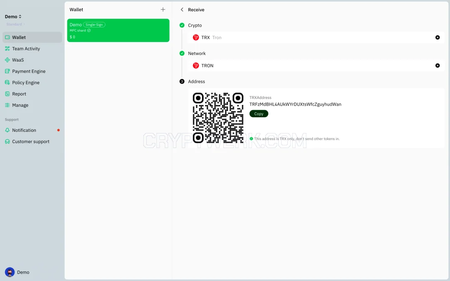Open the Demo profile at bottom
450x281 pixels.
(17, 272)
